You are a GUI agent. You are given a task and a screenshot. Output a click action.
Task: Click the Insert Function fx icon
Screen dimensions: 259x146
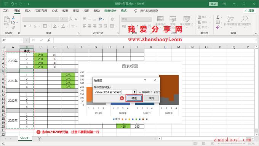click(x=49, y=40)
